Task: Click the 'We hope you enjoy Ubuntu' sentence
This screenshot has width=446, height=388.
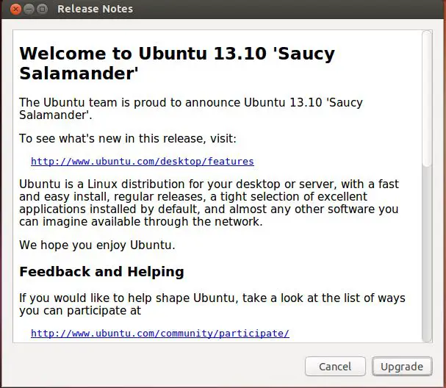Action: 97,245
